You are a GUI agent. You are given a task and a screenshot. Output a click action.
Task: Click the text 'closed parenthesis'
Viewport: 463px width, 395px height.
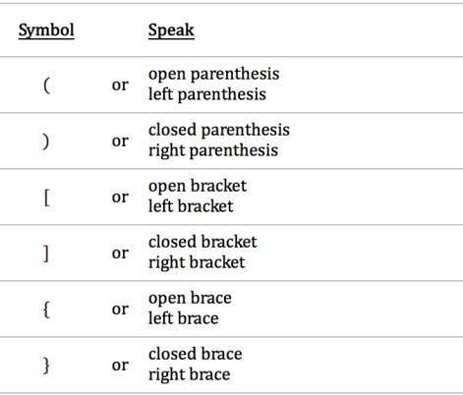tap(219, 131)
